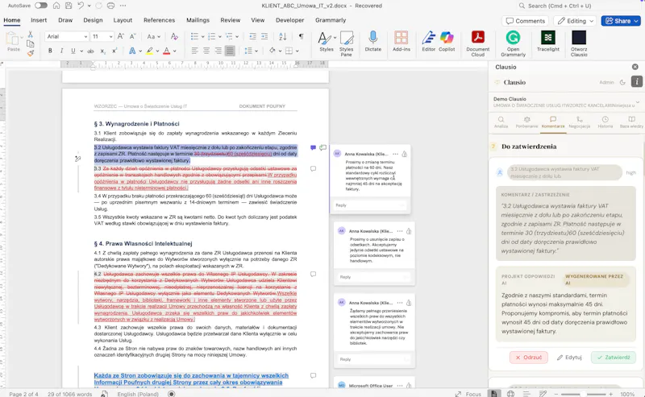Sort text A to Z

click(283, 36)
